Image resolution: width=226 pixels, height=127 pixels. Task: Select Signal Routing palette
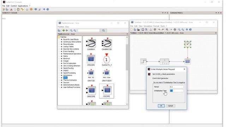point(68,68)
